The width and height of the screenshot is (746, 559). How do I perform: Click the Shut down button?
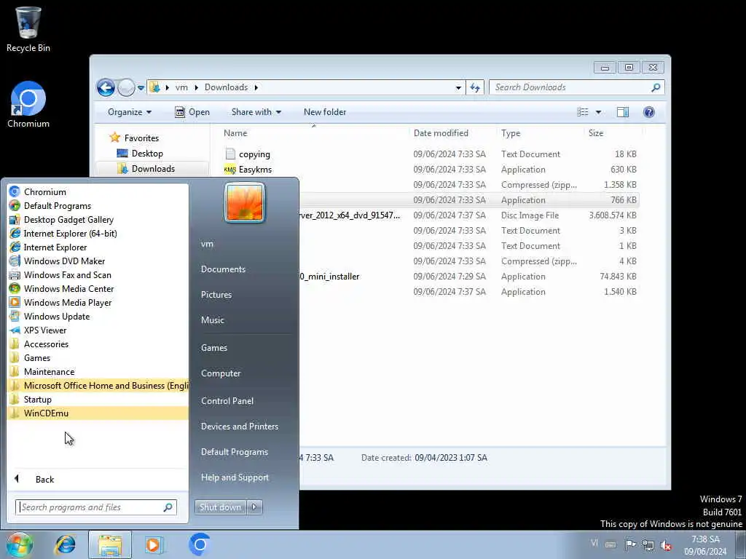[x=220, y=507]
